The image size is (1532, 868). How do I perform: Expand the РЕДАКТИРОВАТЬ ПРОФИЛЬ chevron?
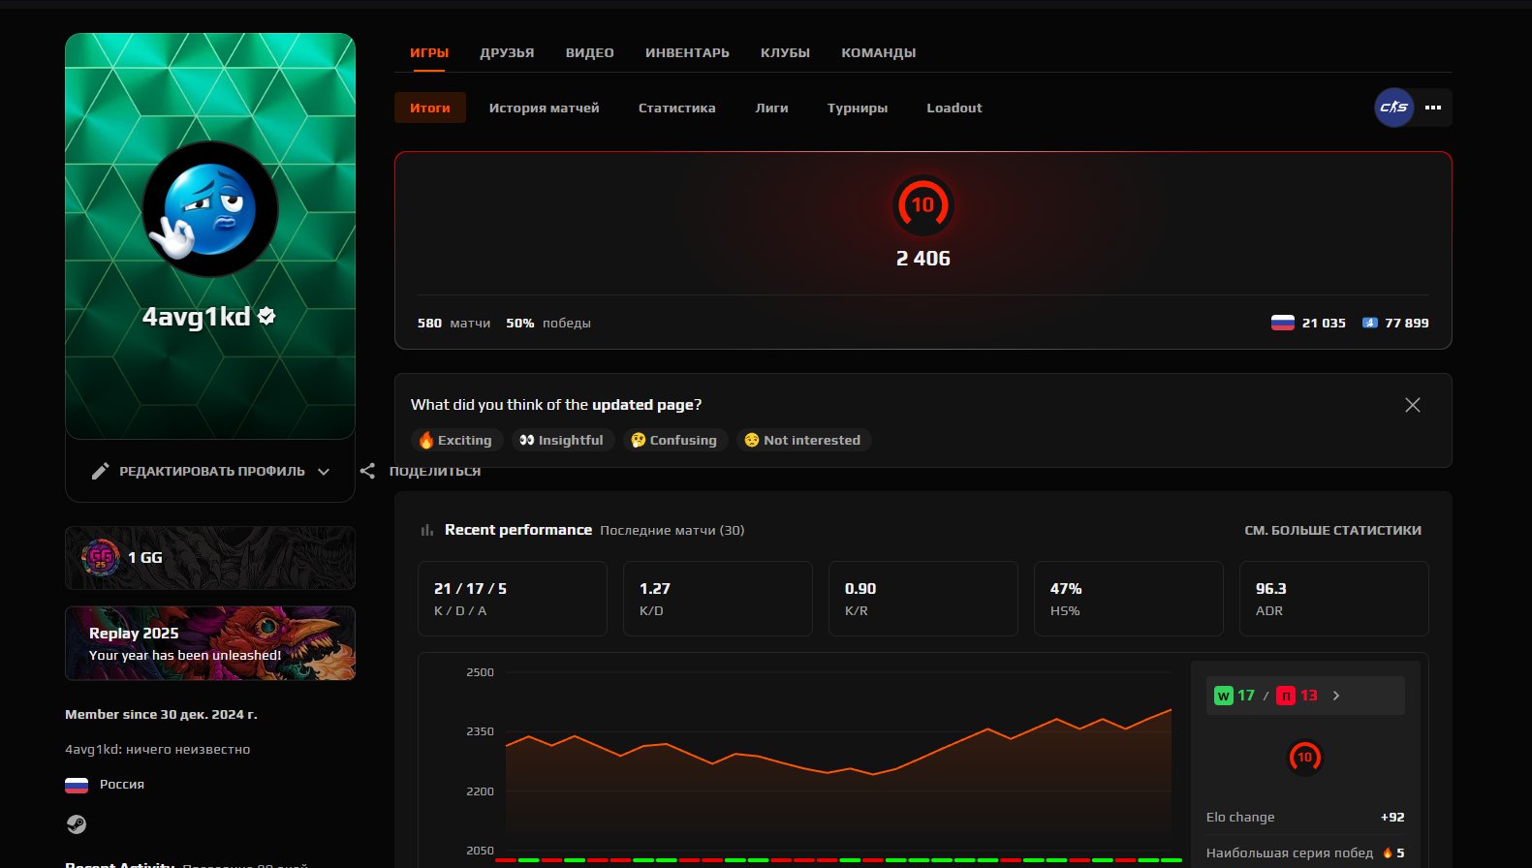(x=324, y=472)
